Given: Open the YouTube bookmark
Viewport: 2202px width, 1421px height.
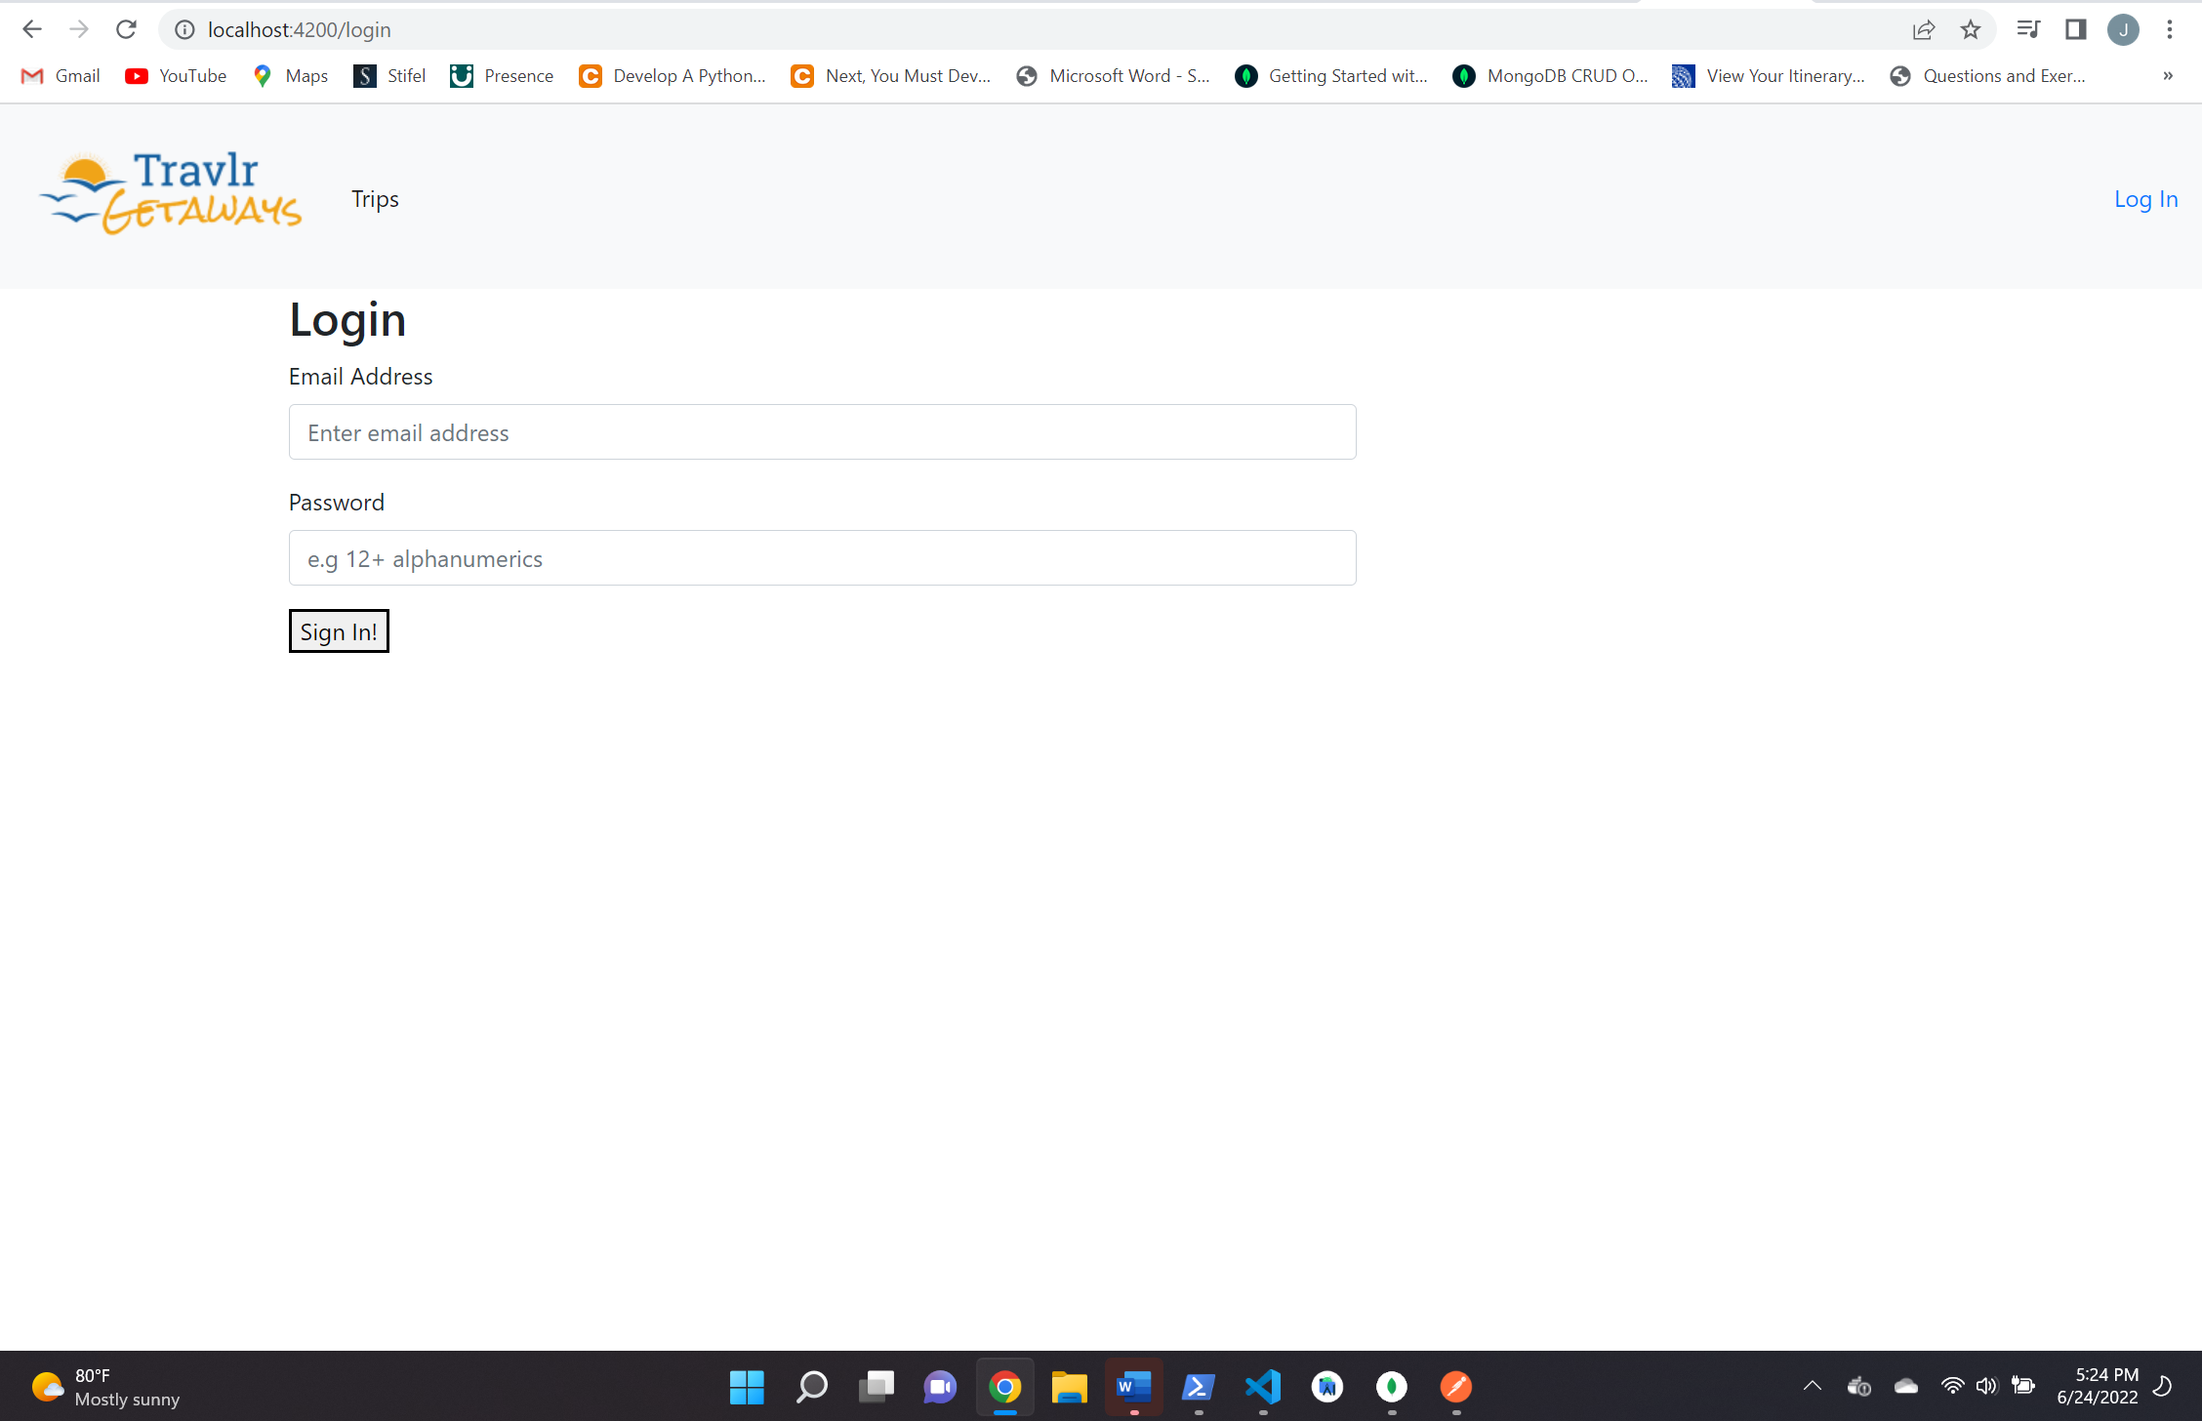Looking at the screenshot, I should (x=177, y=76).
